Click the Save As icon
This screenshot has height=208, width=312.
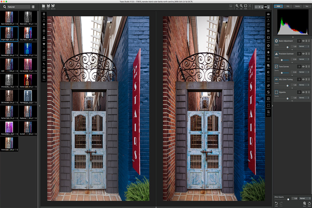point(53,6)
